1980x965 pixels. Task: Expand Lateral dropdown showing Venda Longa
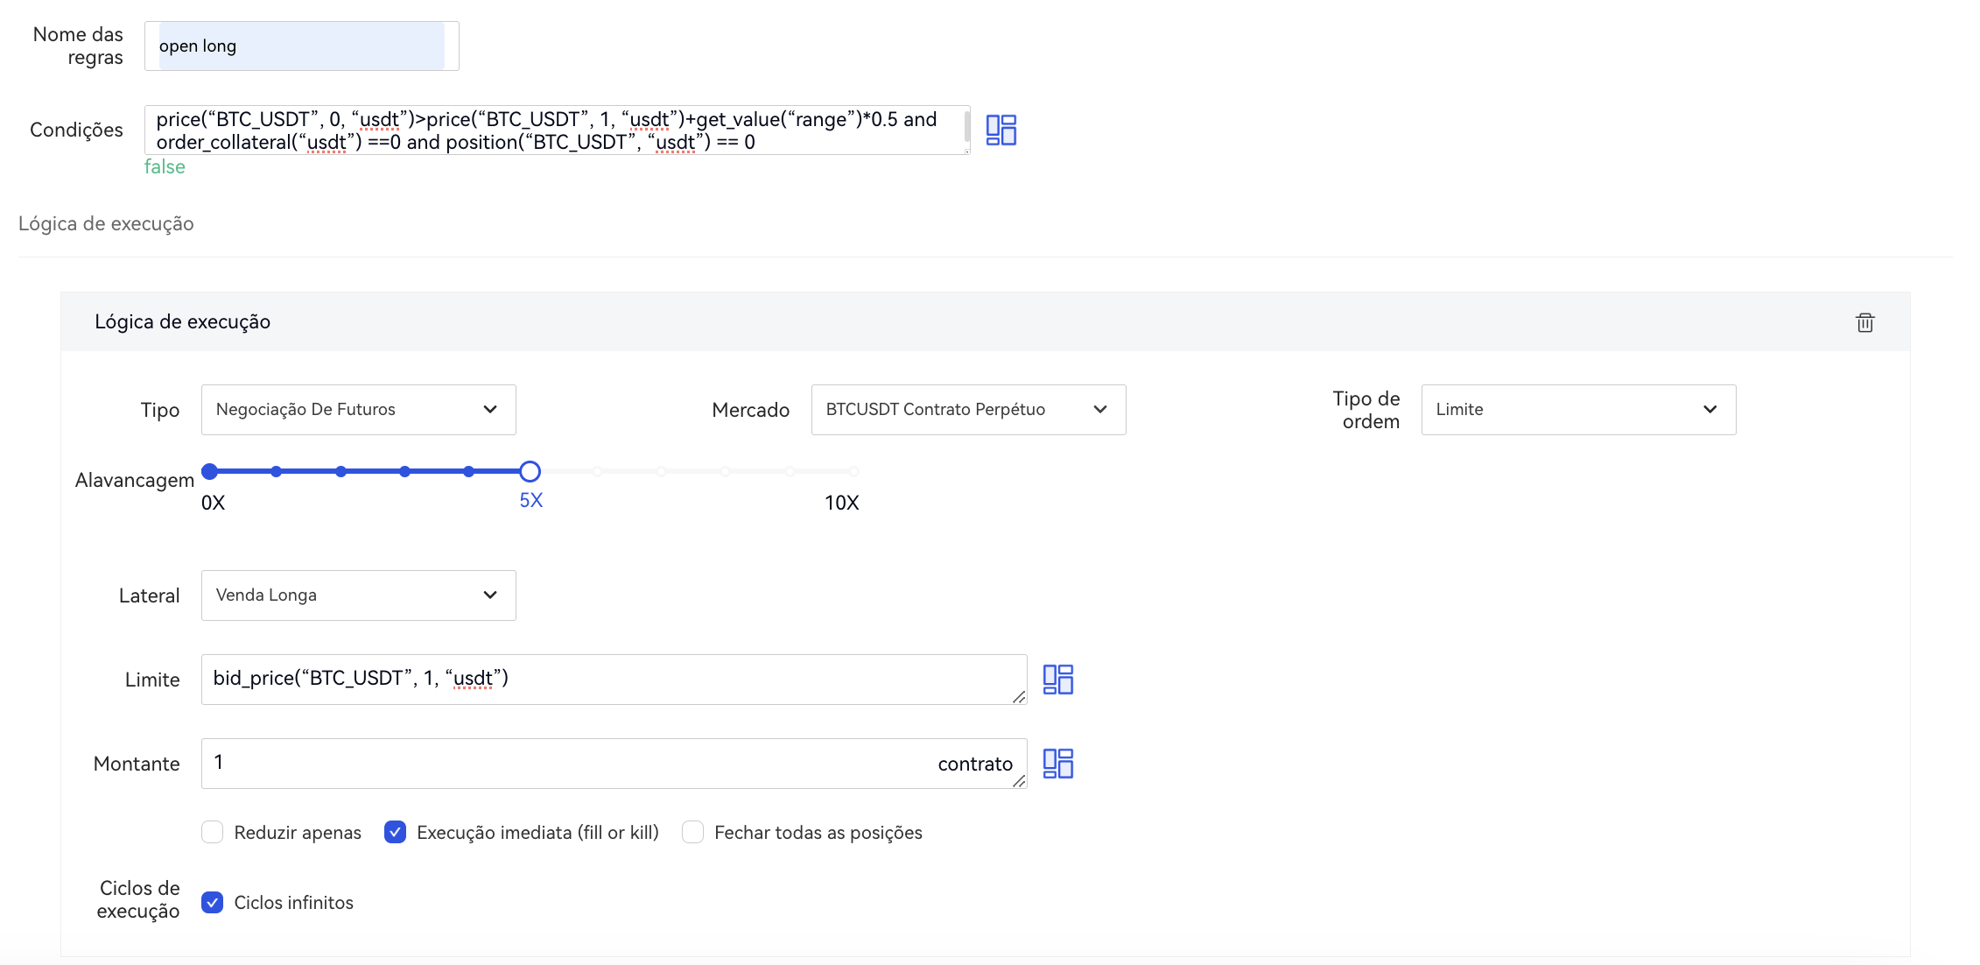(x=358, y=595)
